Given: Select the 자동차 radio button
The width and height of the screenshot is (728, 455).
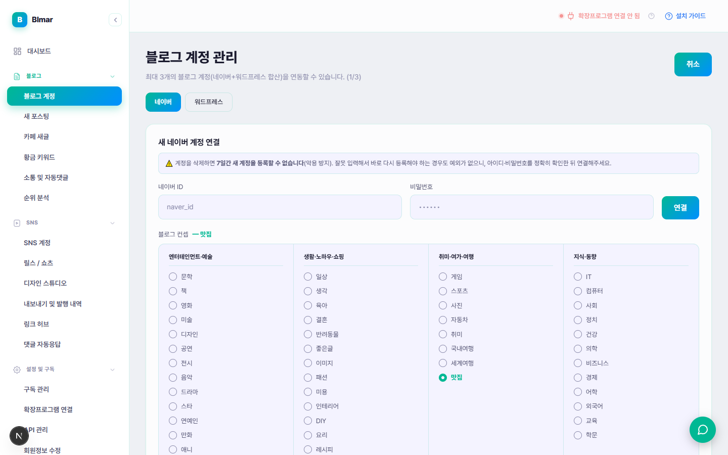Looking at the screenshot, I should [x=443, y=320].
